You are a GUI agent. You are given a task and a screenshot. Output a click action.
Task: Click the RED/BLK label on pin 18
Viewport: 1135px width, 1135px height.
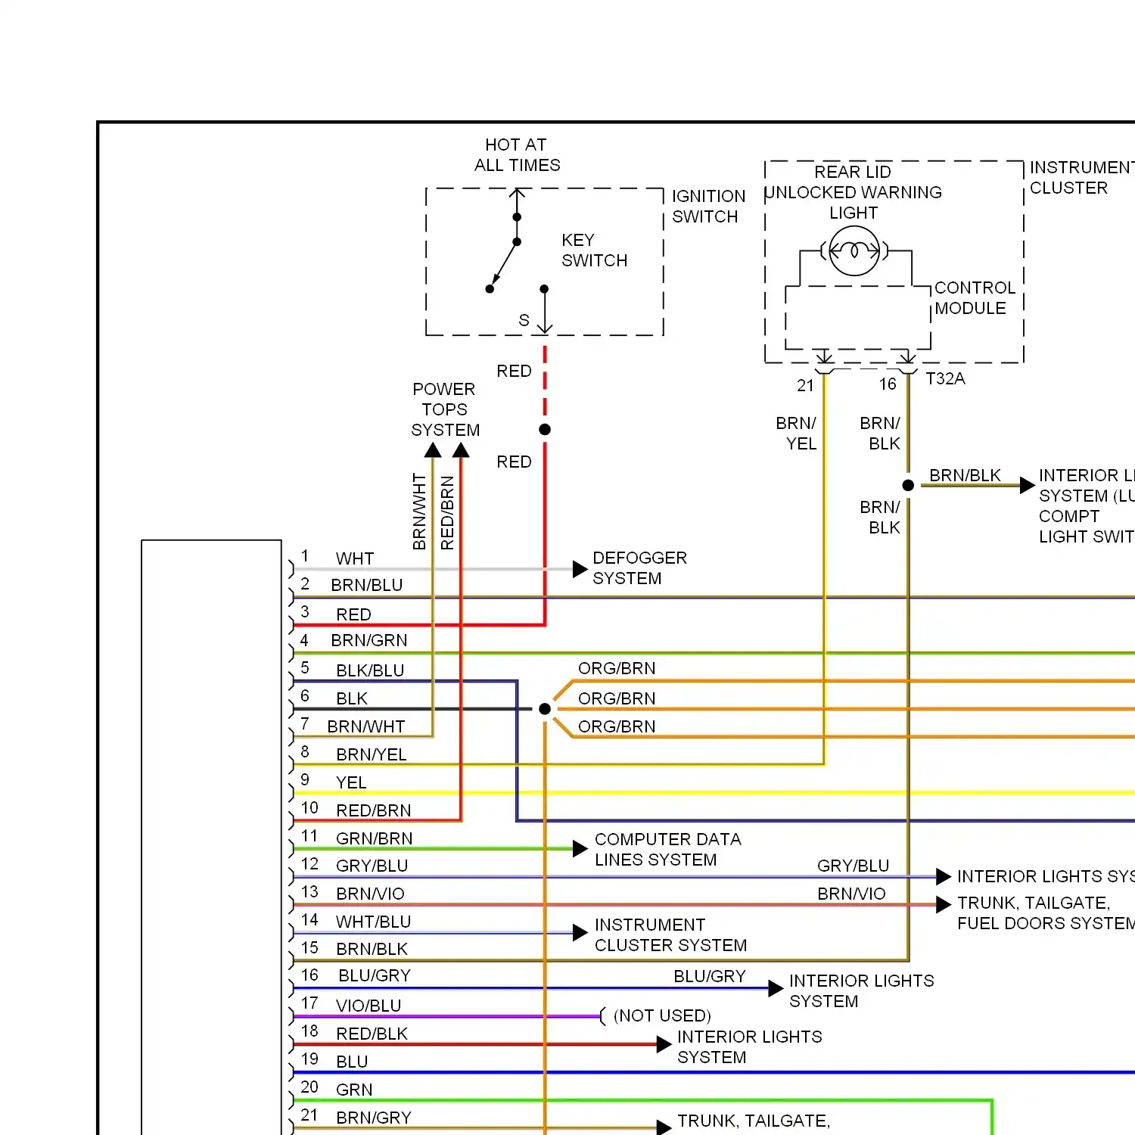[x=372, y=1034]
